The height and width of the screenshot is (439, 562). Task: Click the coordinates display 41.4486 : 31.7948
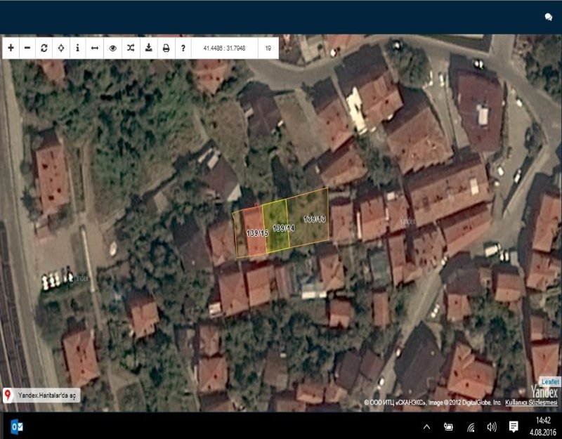pos(224,48)
